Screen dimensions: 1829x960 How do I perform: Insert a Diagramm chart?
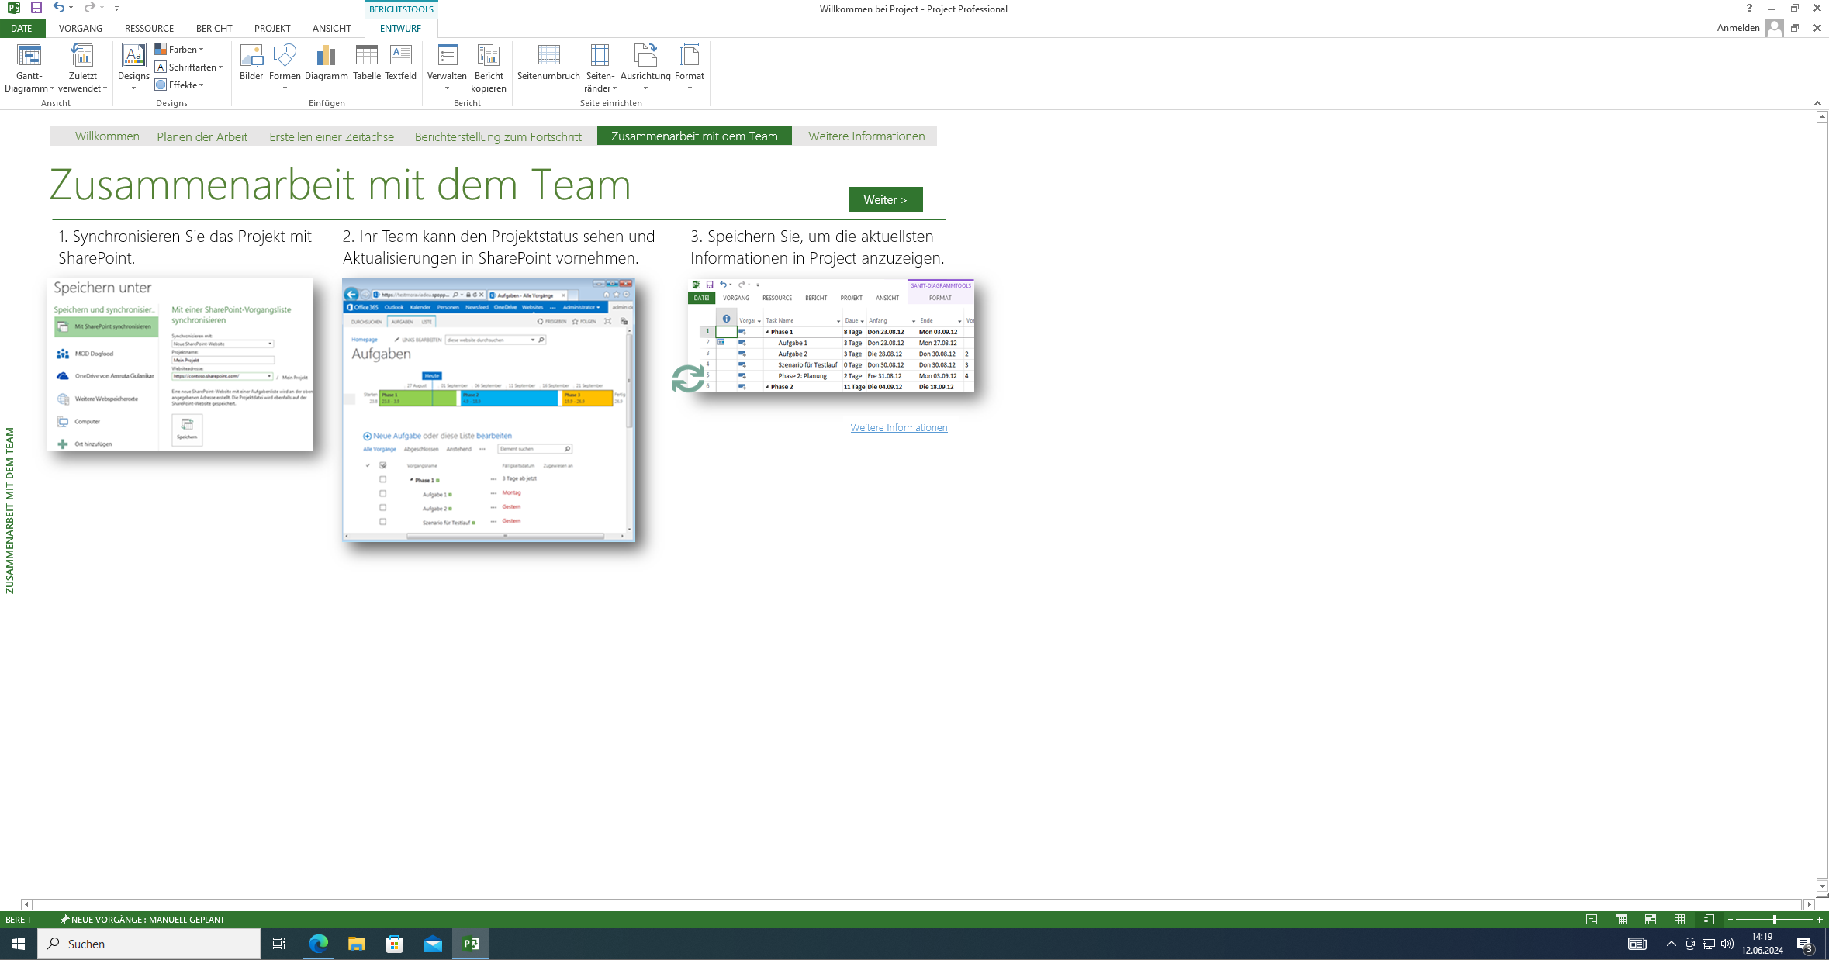tap(326, 63)
